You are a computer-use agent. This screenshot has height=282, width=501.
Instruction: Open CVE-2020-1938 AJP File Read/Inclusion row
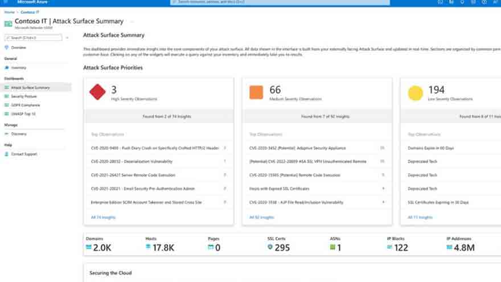coord(317,202)
